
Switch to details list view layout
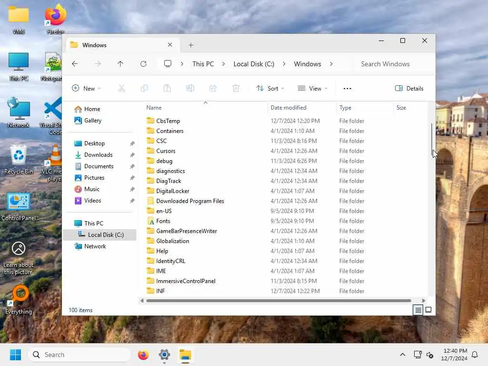(418, 310)
